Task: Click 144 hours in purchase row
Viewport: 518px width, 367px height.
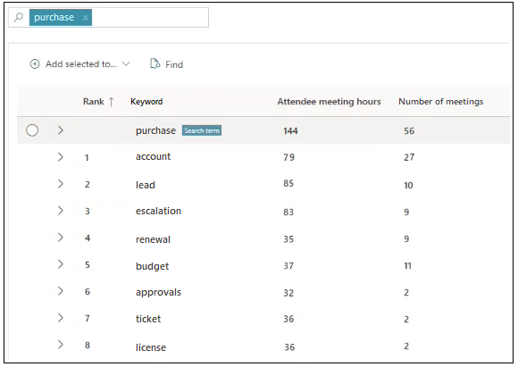Action: point(290,130)
